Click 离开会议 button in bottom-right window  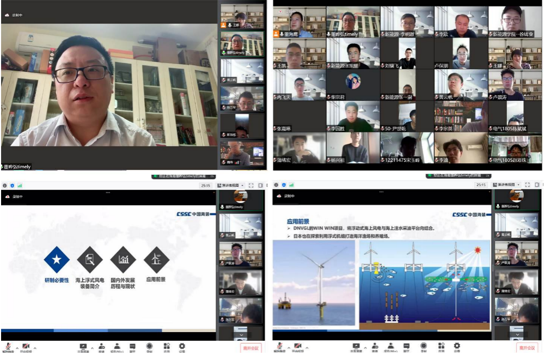(x=527, y=348)
